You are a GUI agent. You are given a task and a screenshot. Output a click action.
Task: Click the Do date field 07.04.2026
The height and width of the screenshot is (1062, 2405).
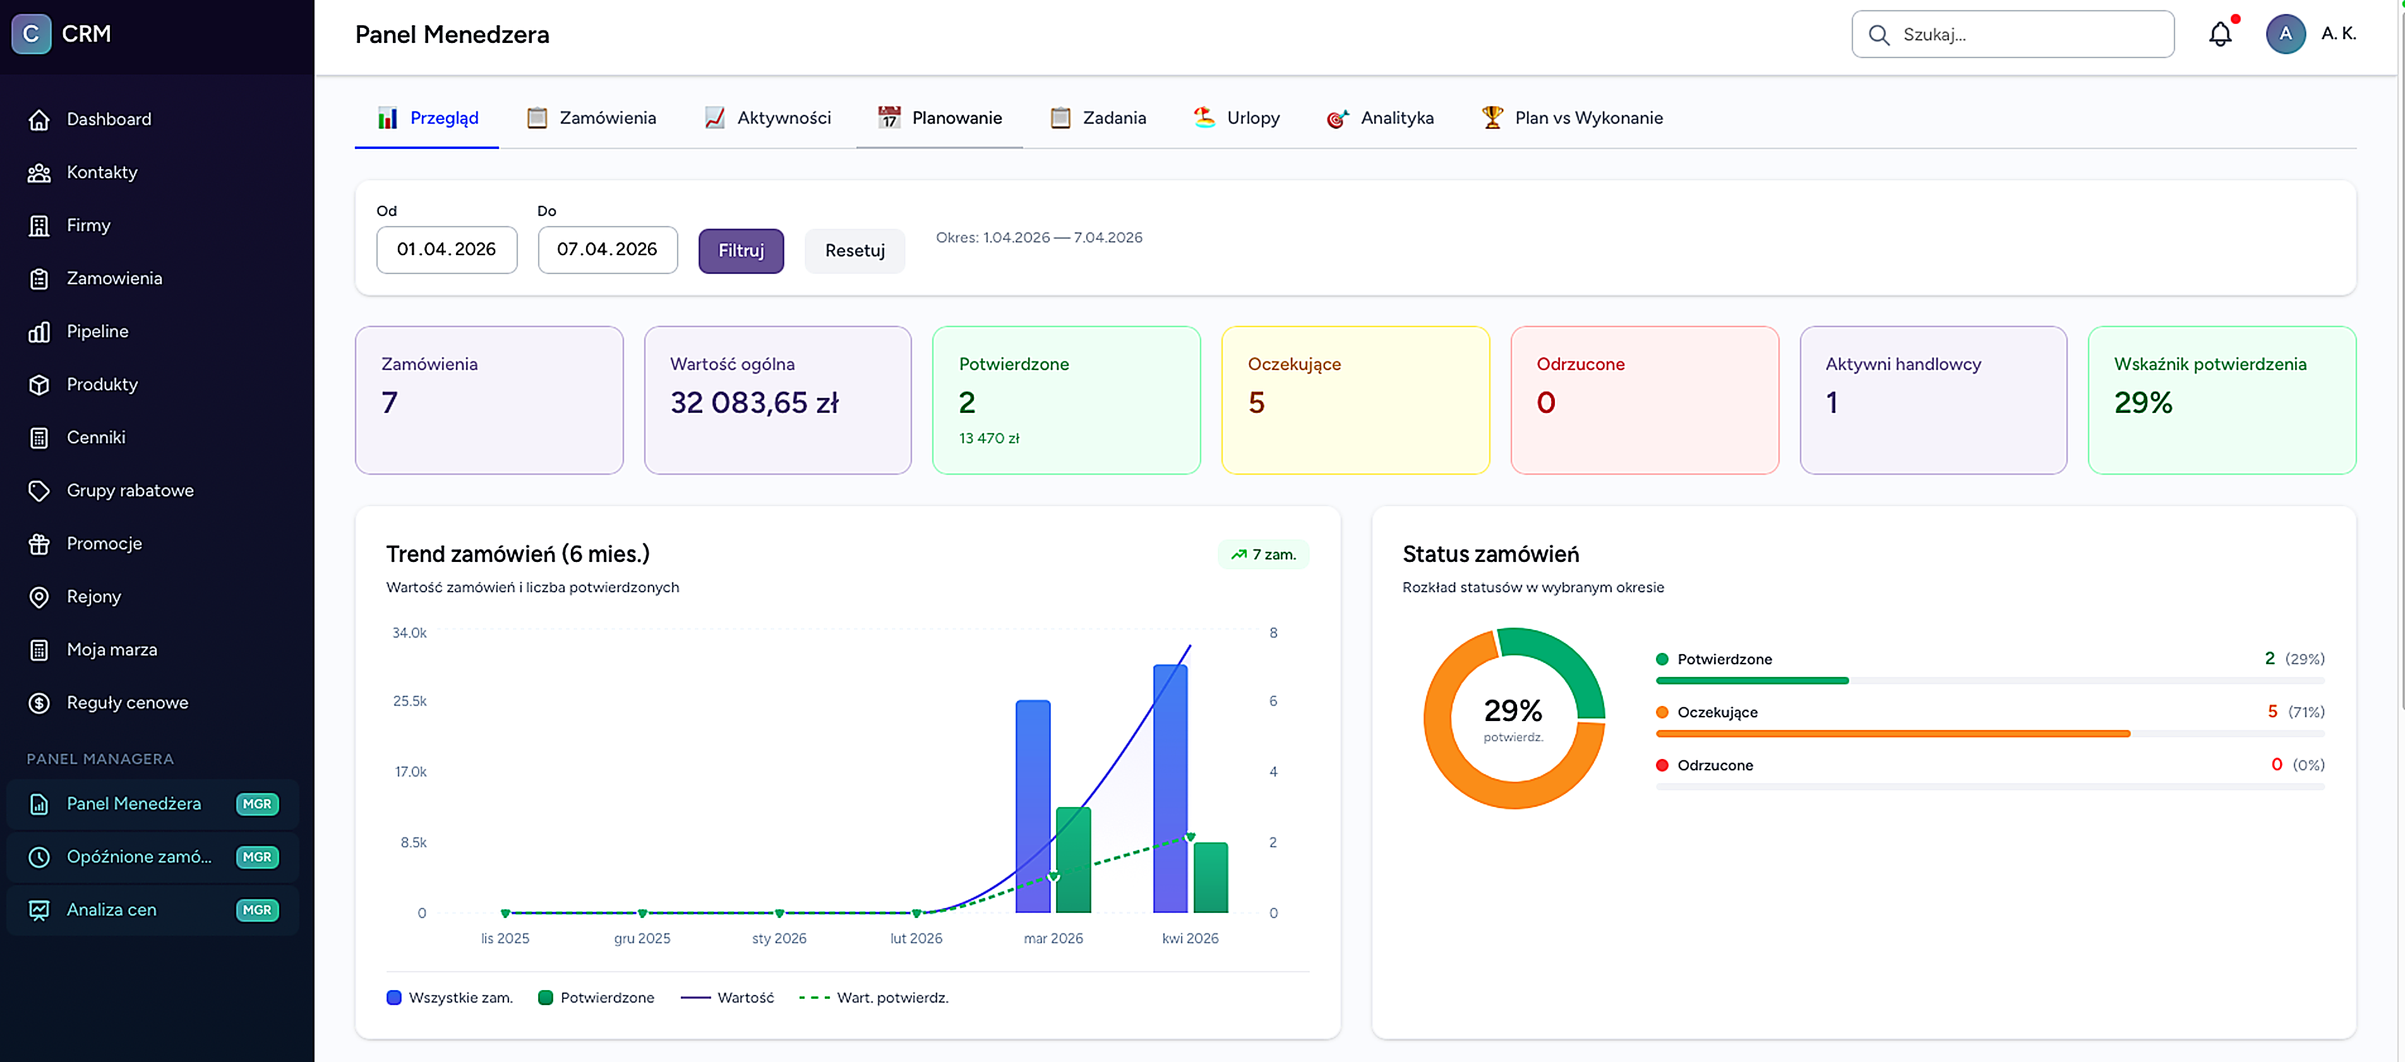coord(608,250)
